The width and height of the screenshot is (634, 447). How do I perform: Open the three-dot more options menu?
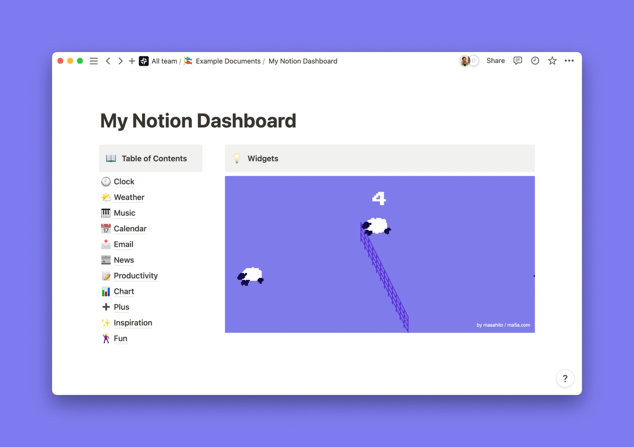point(569,61)
